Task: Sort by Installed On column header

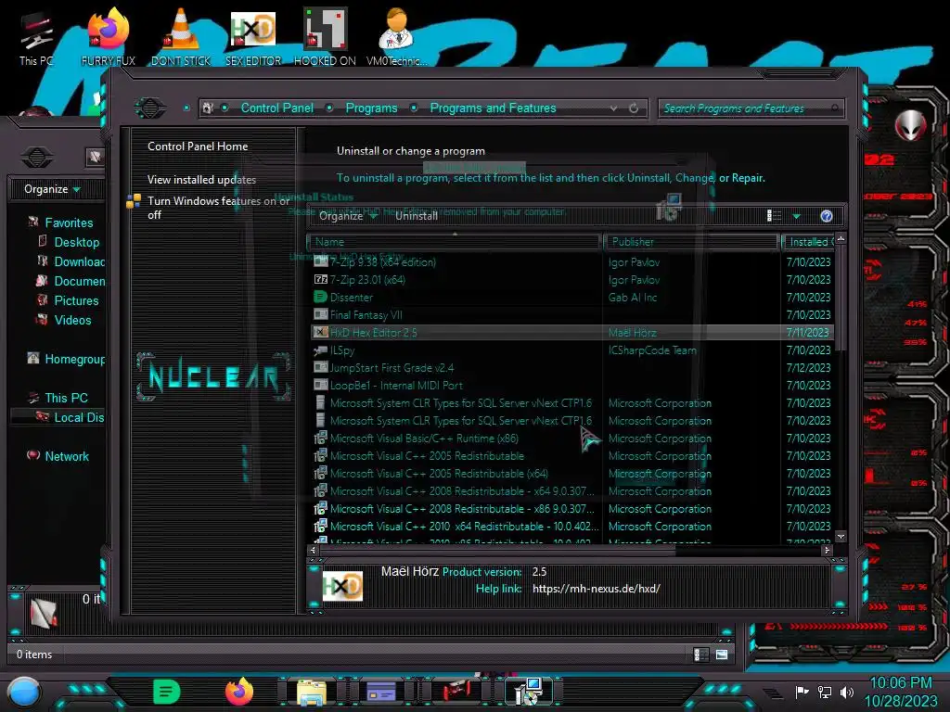Action: coord(808,242)
